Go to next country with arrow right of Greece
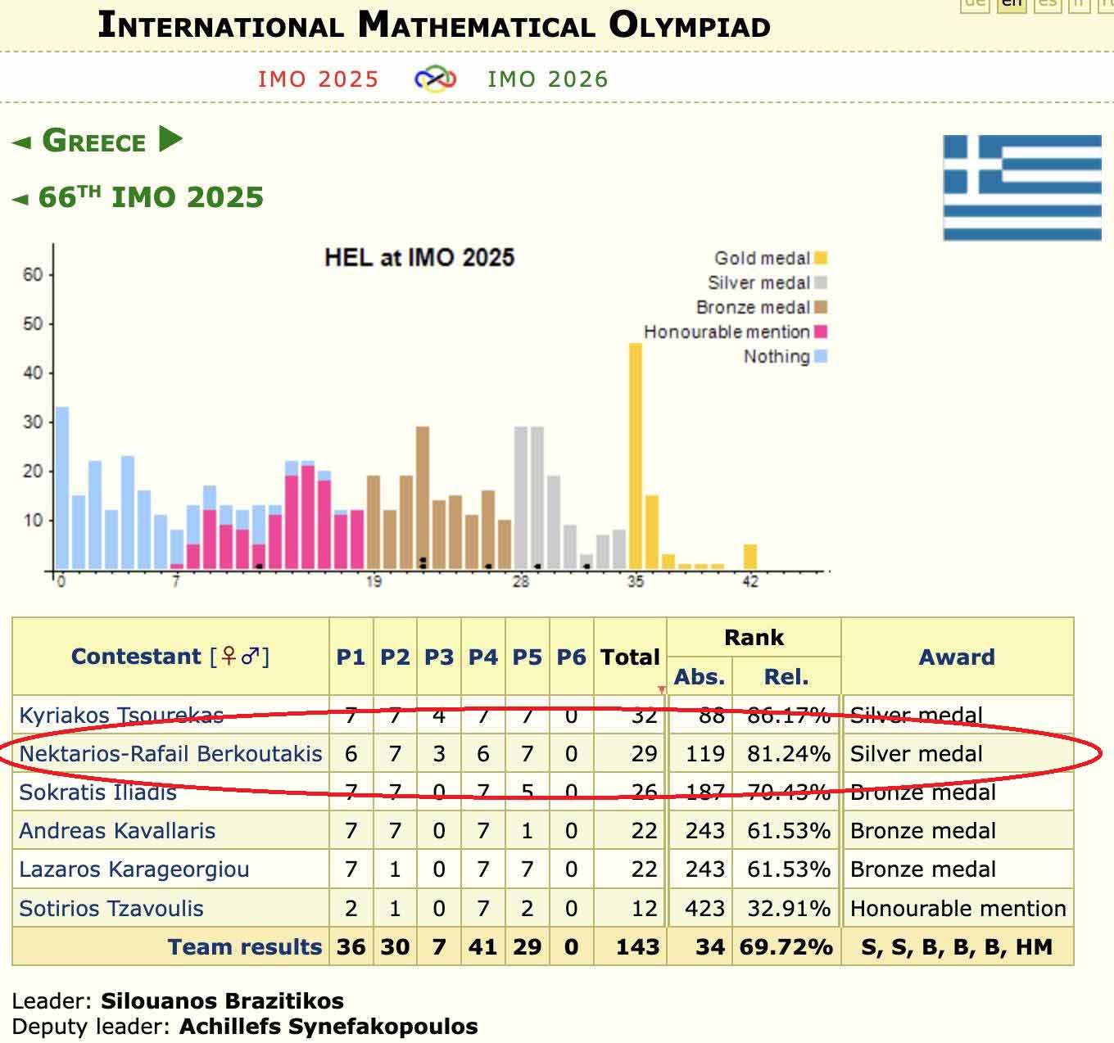This screenshot has width=1114, height=1043. tap(170, 139)
